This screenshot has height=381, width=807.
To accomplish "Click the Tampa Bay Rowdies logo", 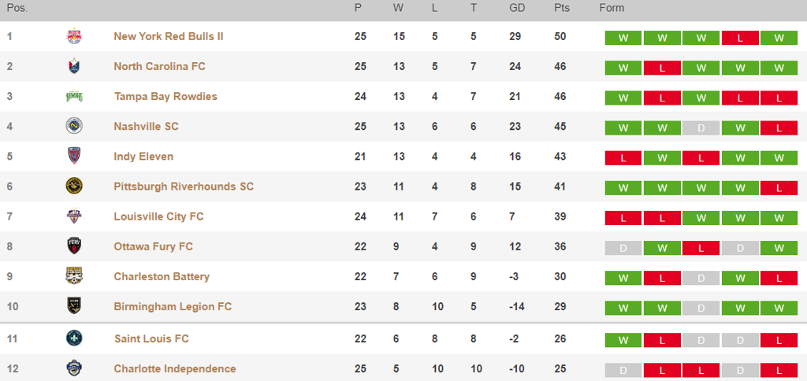I will (x=74, y=96).
